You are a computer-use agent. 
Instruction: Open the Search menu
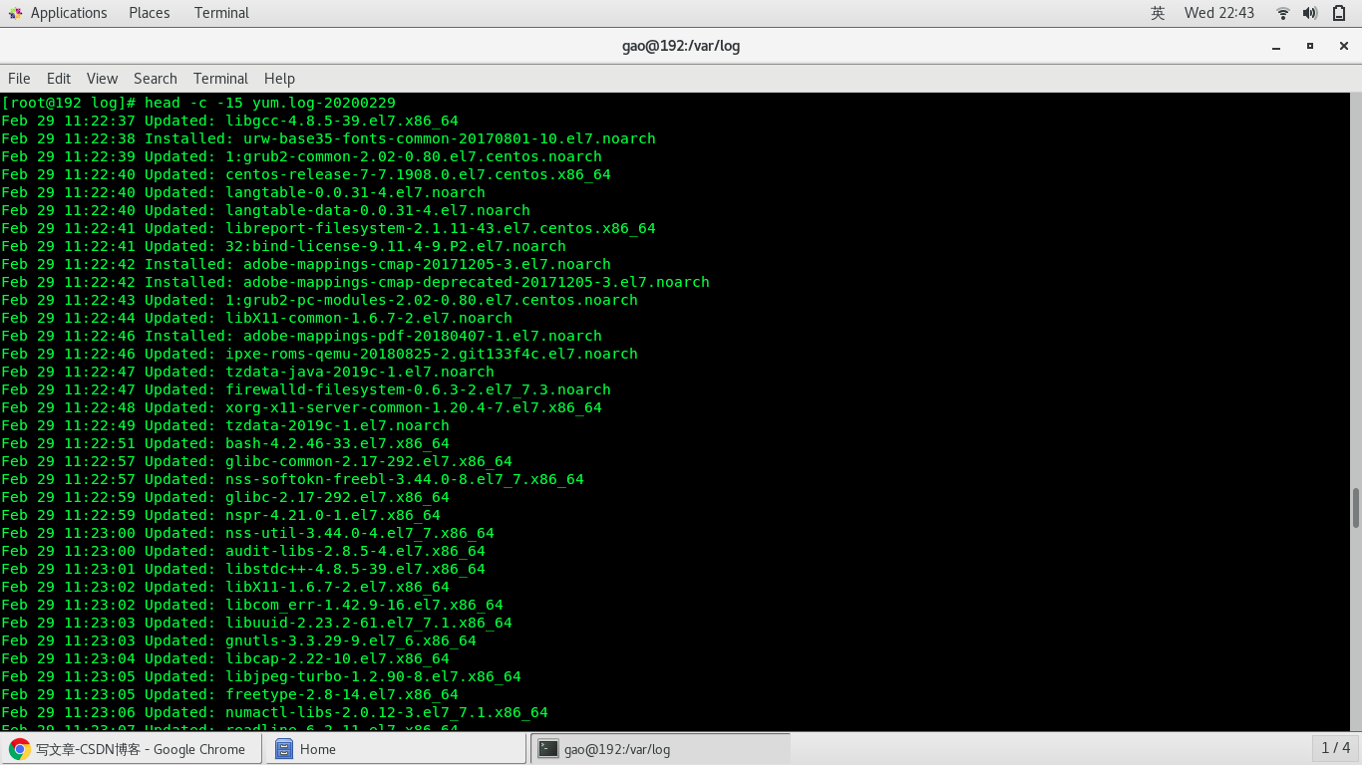tap(155, 79)
